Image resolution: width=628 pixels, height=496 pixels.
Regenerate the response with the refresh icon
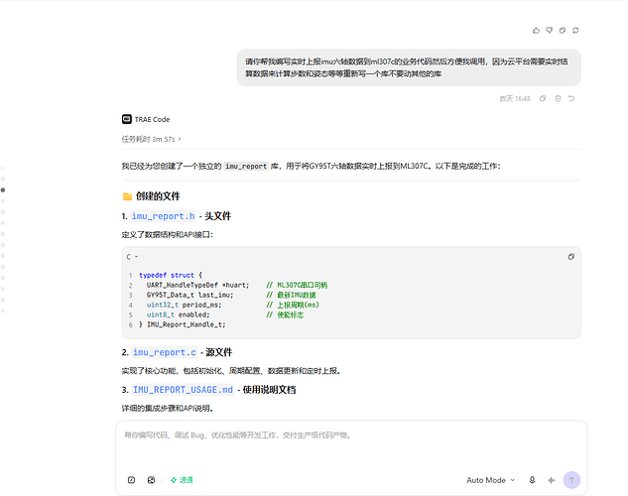click(x=575, y=30)
